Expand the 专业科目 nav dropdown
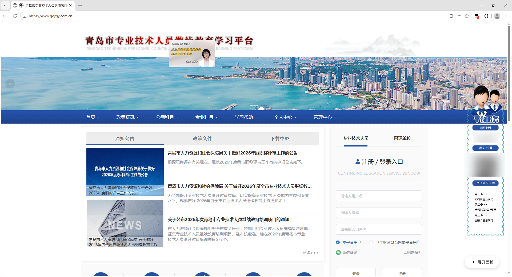512x277 pixels. pyautogui.click(x=206, y=117)
